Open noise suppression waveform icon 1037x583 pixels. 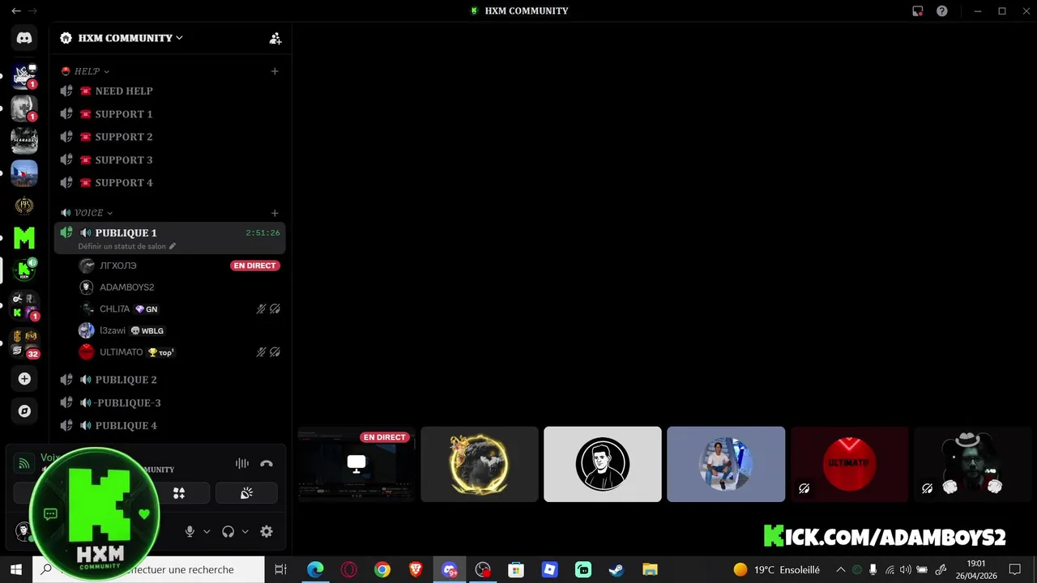[242, 464]
